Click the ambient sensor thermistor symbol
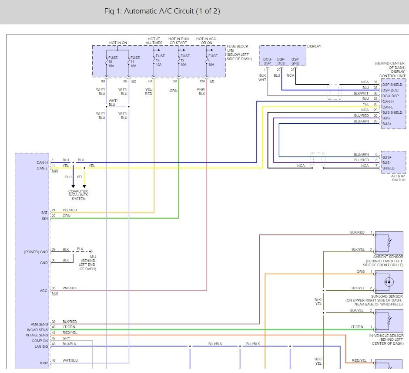Screen dimensions: 409x373 [x=389, y=243]
